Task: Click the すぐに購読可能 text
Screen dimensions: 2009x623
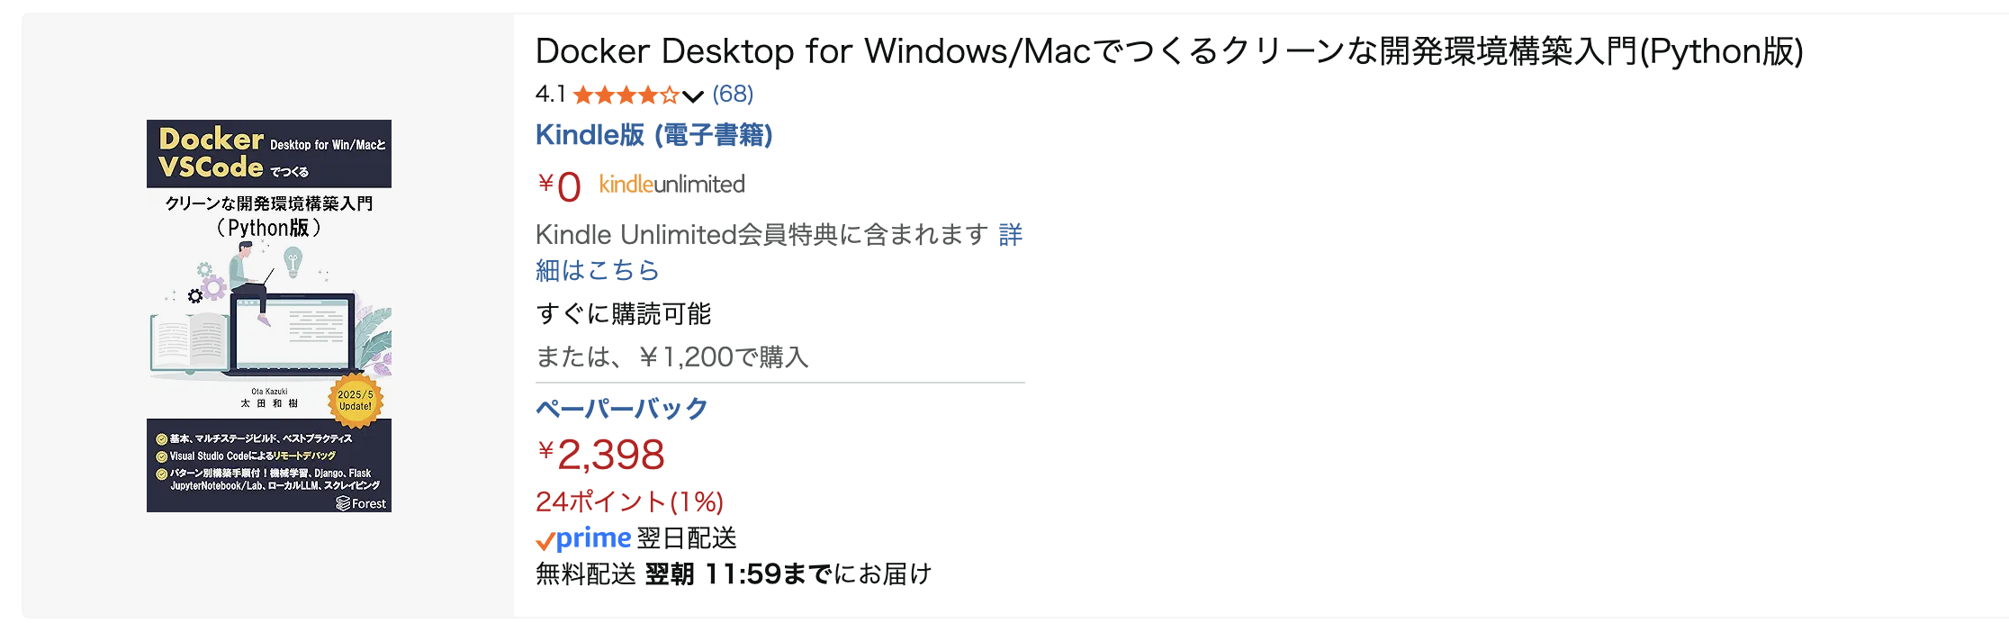Action: (x=623, y=314)
